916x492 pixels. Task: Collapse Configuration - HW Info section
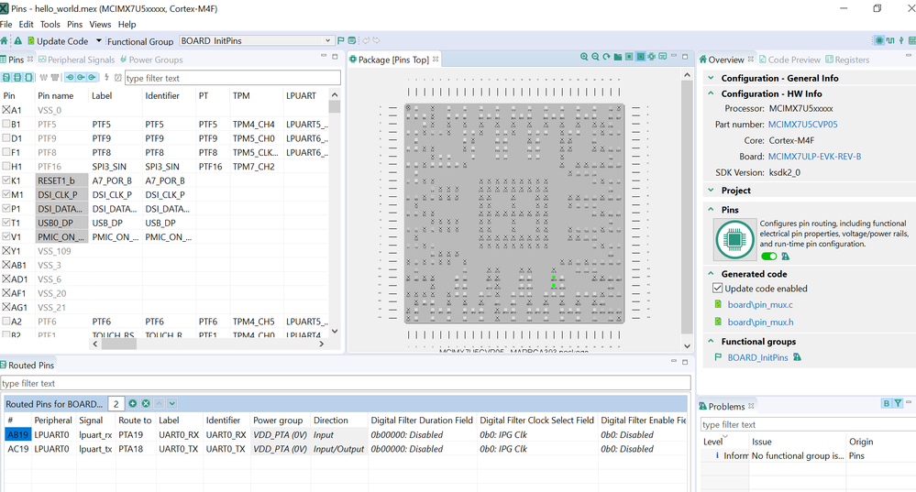tap(711, 93)
